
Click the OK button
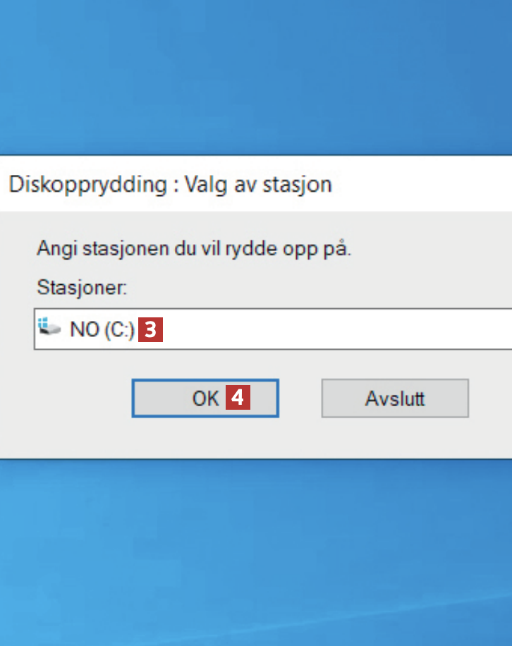coord(205,398)
